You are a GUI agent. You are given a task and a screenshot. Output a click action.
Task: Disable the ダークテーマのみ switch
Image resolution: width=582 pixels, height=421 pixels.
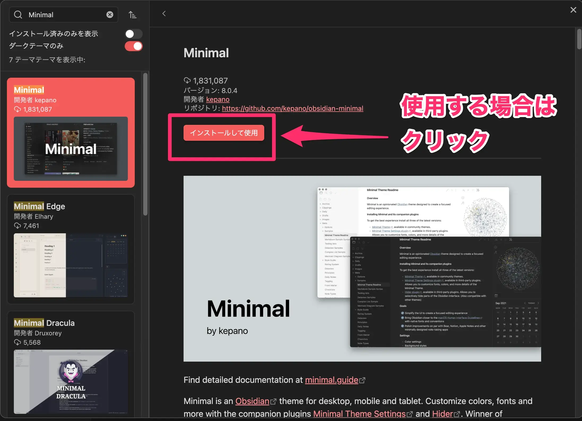pyautogui.click(x=134, y=46)
